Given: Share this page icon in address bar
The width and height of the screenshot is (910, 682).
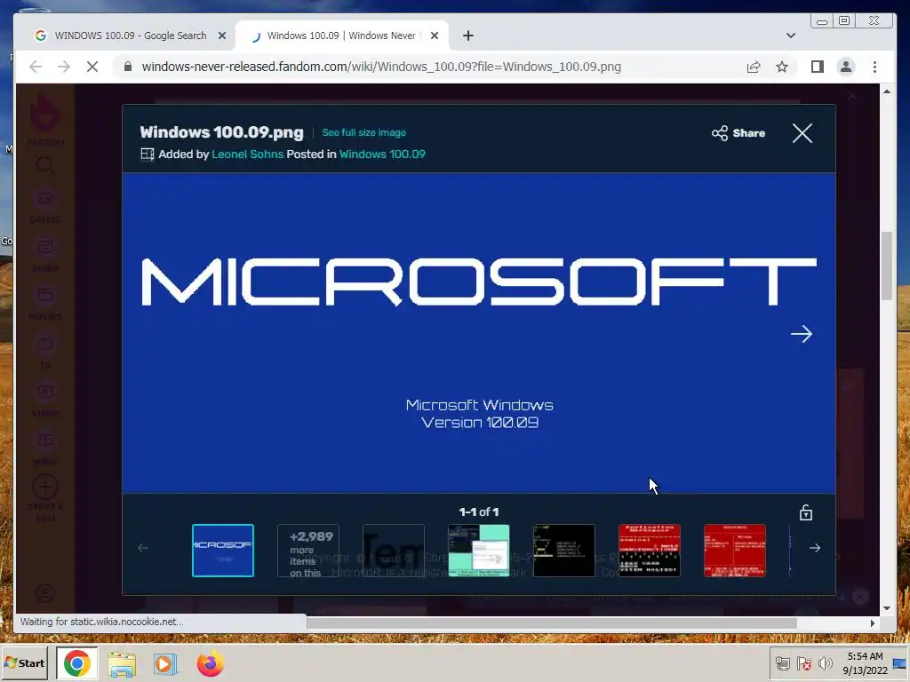Looking at the screenshot, I should (x=754, y=67).
